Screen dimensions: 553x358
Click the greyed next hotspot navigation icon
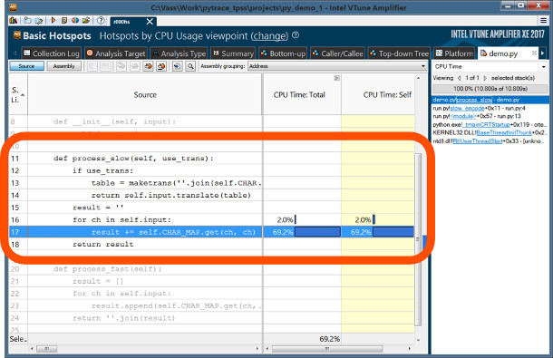click(x=135, y=66)
